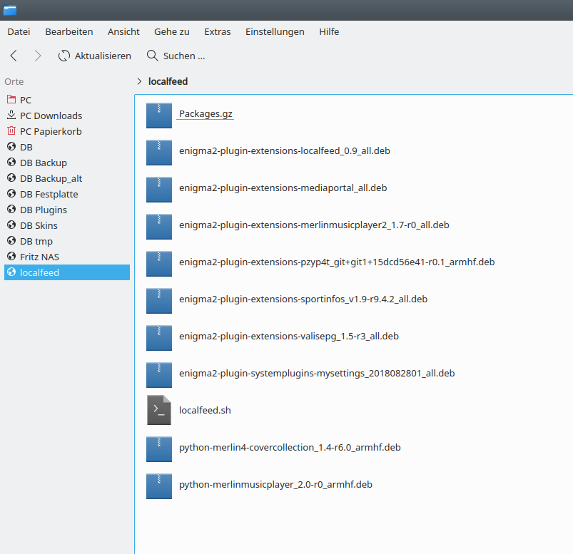Select file name enigma2-plugin-extensions-merlinmusicplayer2_1.7-r0_all.deb
The width and height of the screenshot is (573, 554).
point(314,225)
